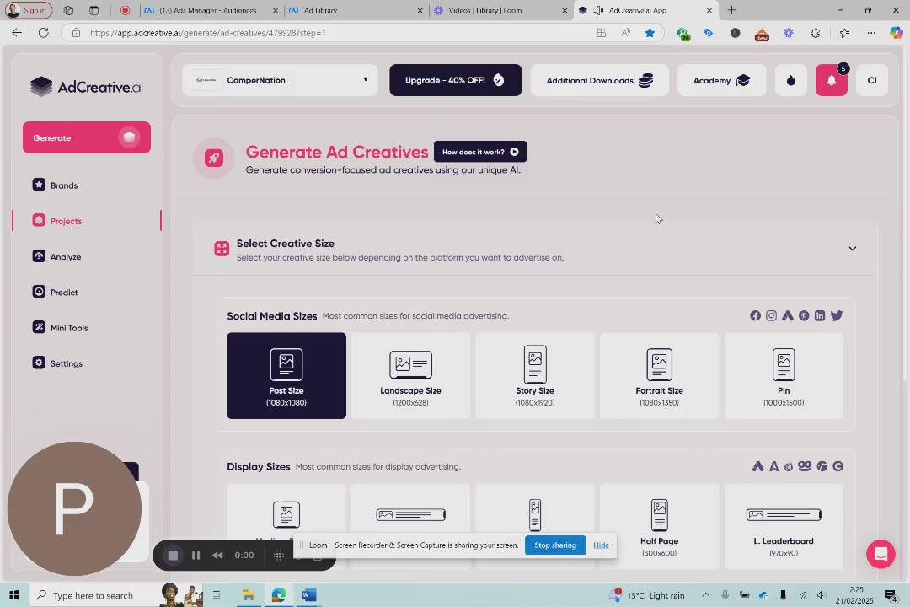
Task: Open the CamperNation brand dropdown
Action: 280,80
